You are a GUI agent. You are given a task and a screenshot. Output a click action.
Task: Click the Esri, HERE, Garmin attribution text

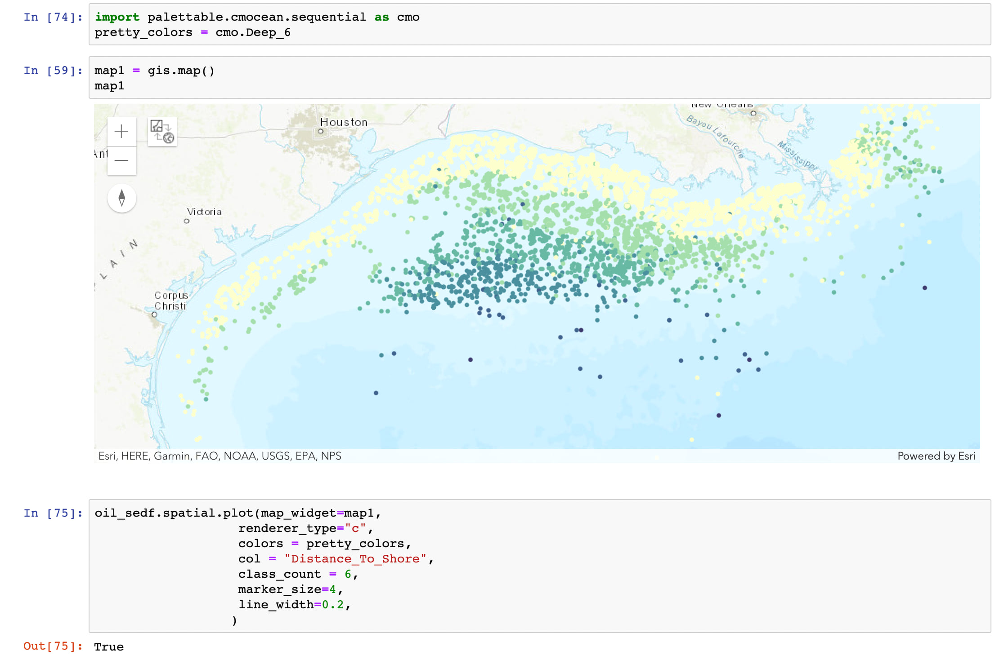pos(220,456)
